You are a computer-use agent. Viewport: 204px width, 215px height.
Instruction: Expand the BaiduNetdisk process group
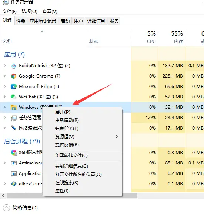(x=5, y=66)
